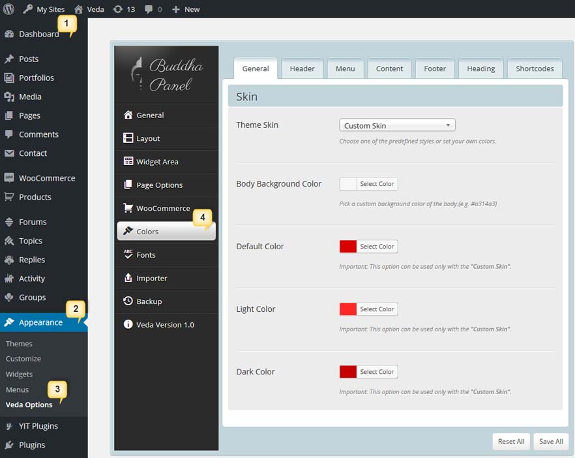Click the Default Color red swatch
The width and height of the screenshot is (575, 458).
point(348,247)
